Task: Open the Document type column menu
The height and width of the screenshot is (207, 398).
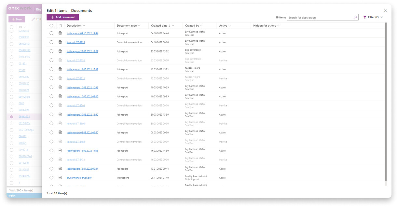Action: point(139,26)
